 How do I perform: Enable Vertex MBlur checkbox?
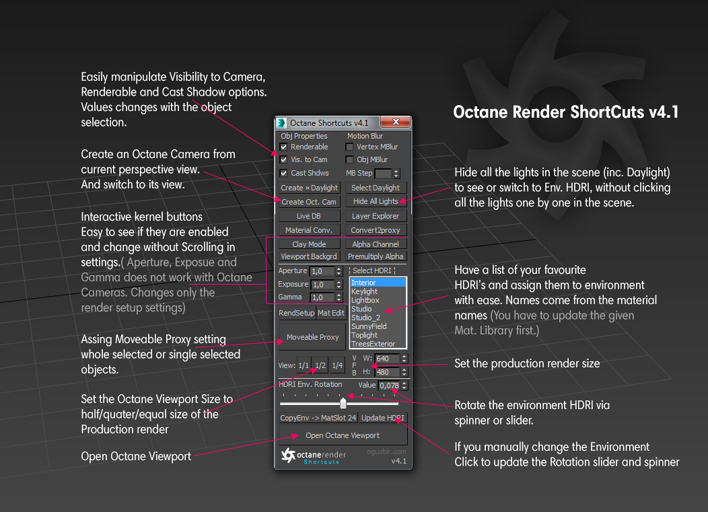pyautogui.click(x=349, y=147)
